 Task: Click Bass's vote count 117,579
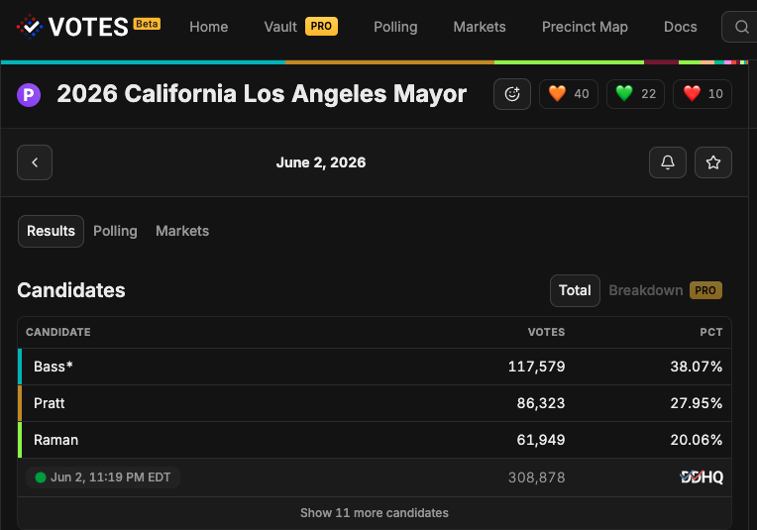coord(536,367)
